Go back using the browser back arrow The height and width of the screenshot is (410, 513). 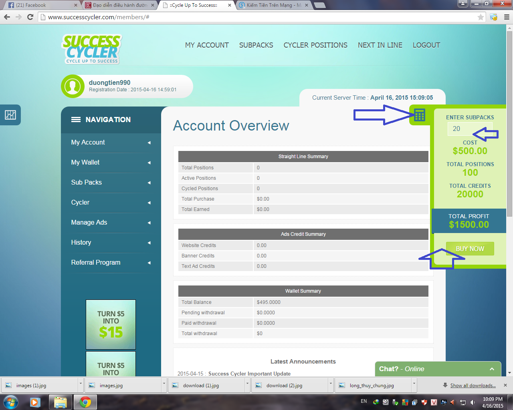[x=7, y=17]
